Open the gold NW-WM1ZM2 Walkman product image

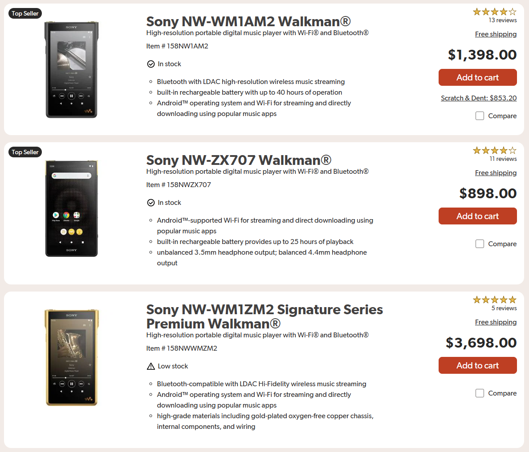point(71,357)
